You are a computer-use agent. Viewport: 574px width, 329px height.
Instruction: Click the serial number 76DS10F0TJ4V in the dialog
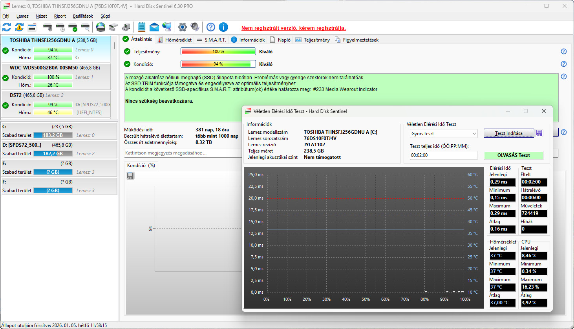[x=320, y=138]
